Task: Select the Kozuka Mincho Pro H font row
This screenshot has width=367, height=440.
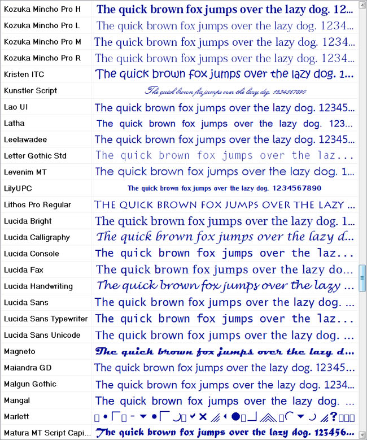Action: coord(180,9)
